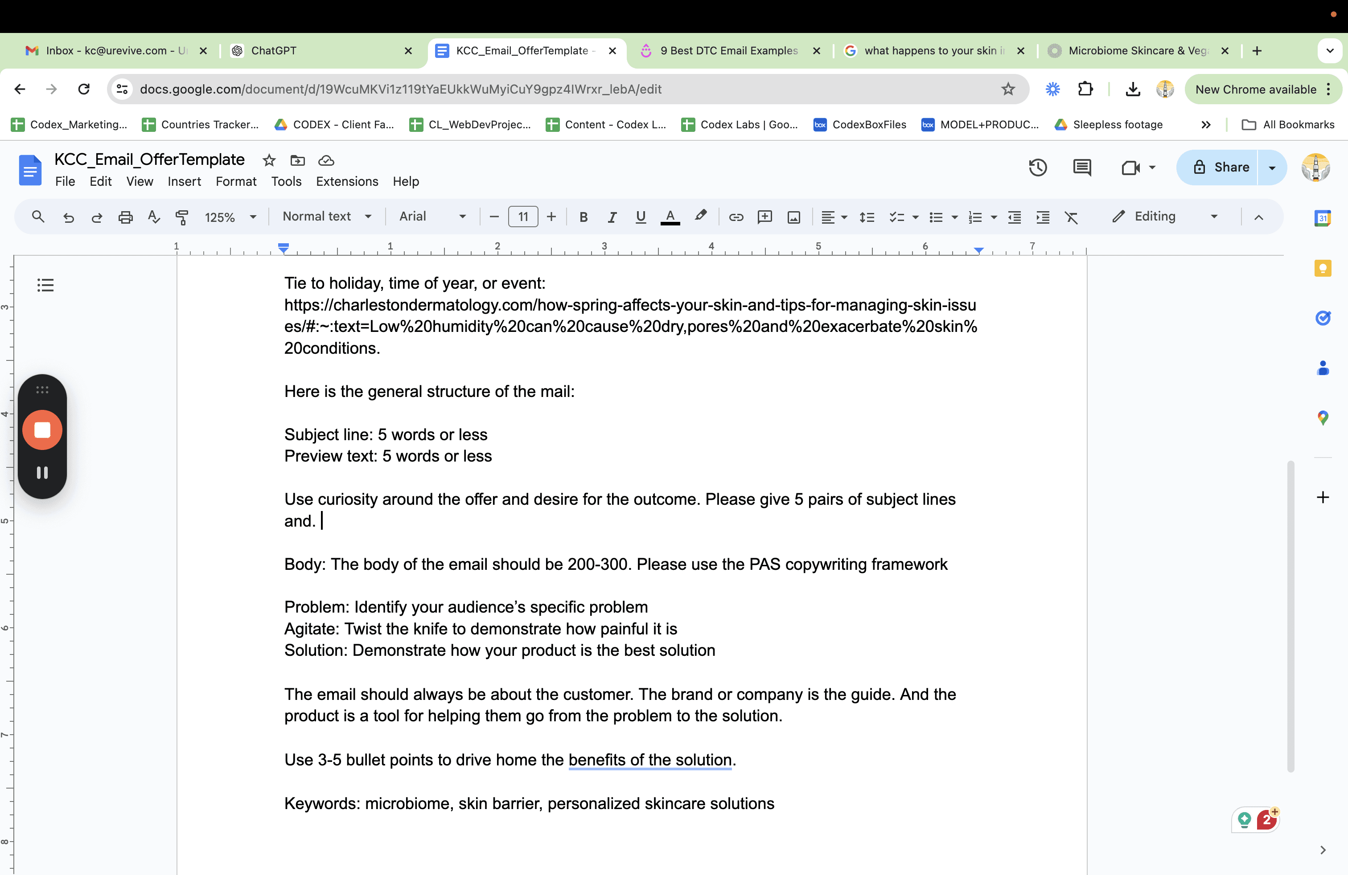Image resolution: width=1348 pixels, height=875 pixels.
Task: Open Sleepless footage bookmark
Action: click(x=1109, y=124)
